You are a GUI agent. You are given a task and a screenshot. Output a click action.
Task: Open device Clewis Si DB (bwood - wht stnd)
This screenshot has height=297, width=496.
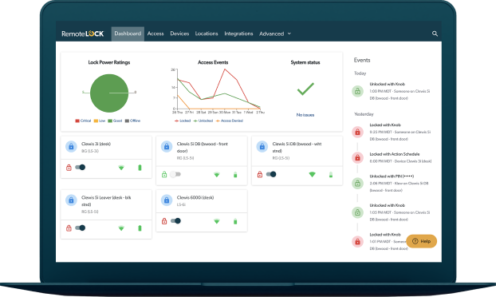(297, 147)
